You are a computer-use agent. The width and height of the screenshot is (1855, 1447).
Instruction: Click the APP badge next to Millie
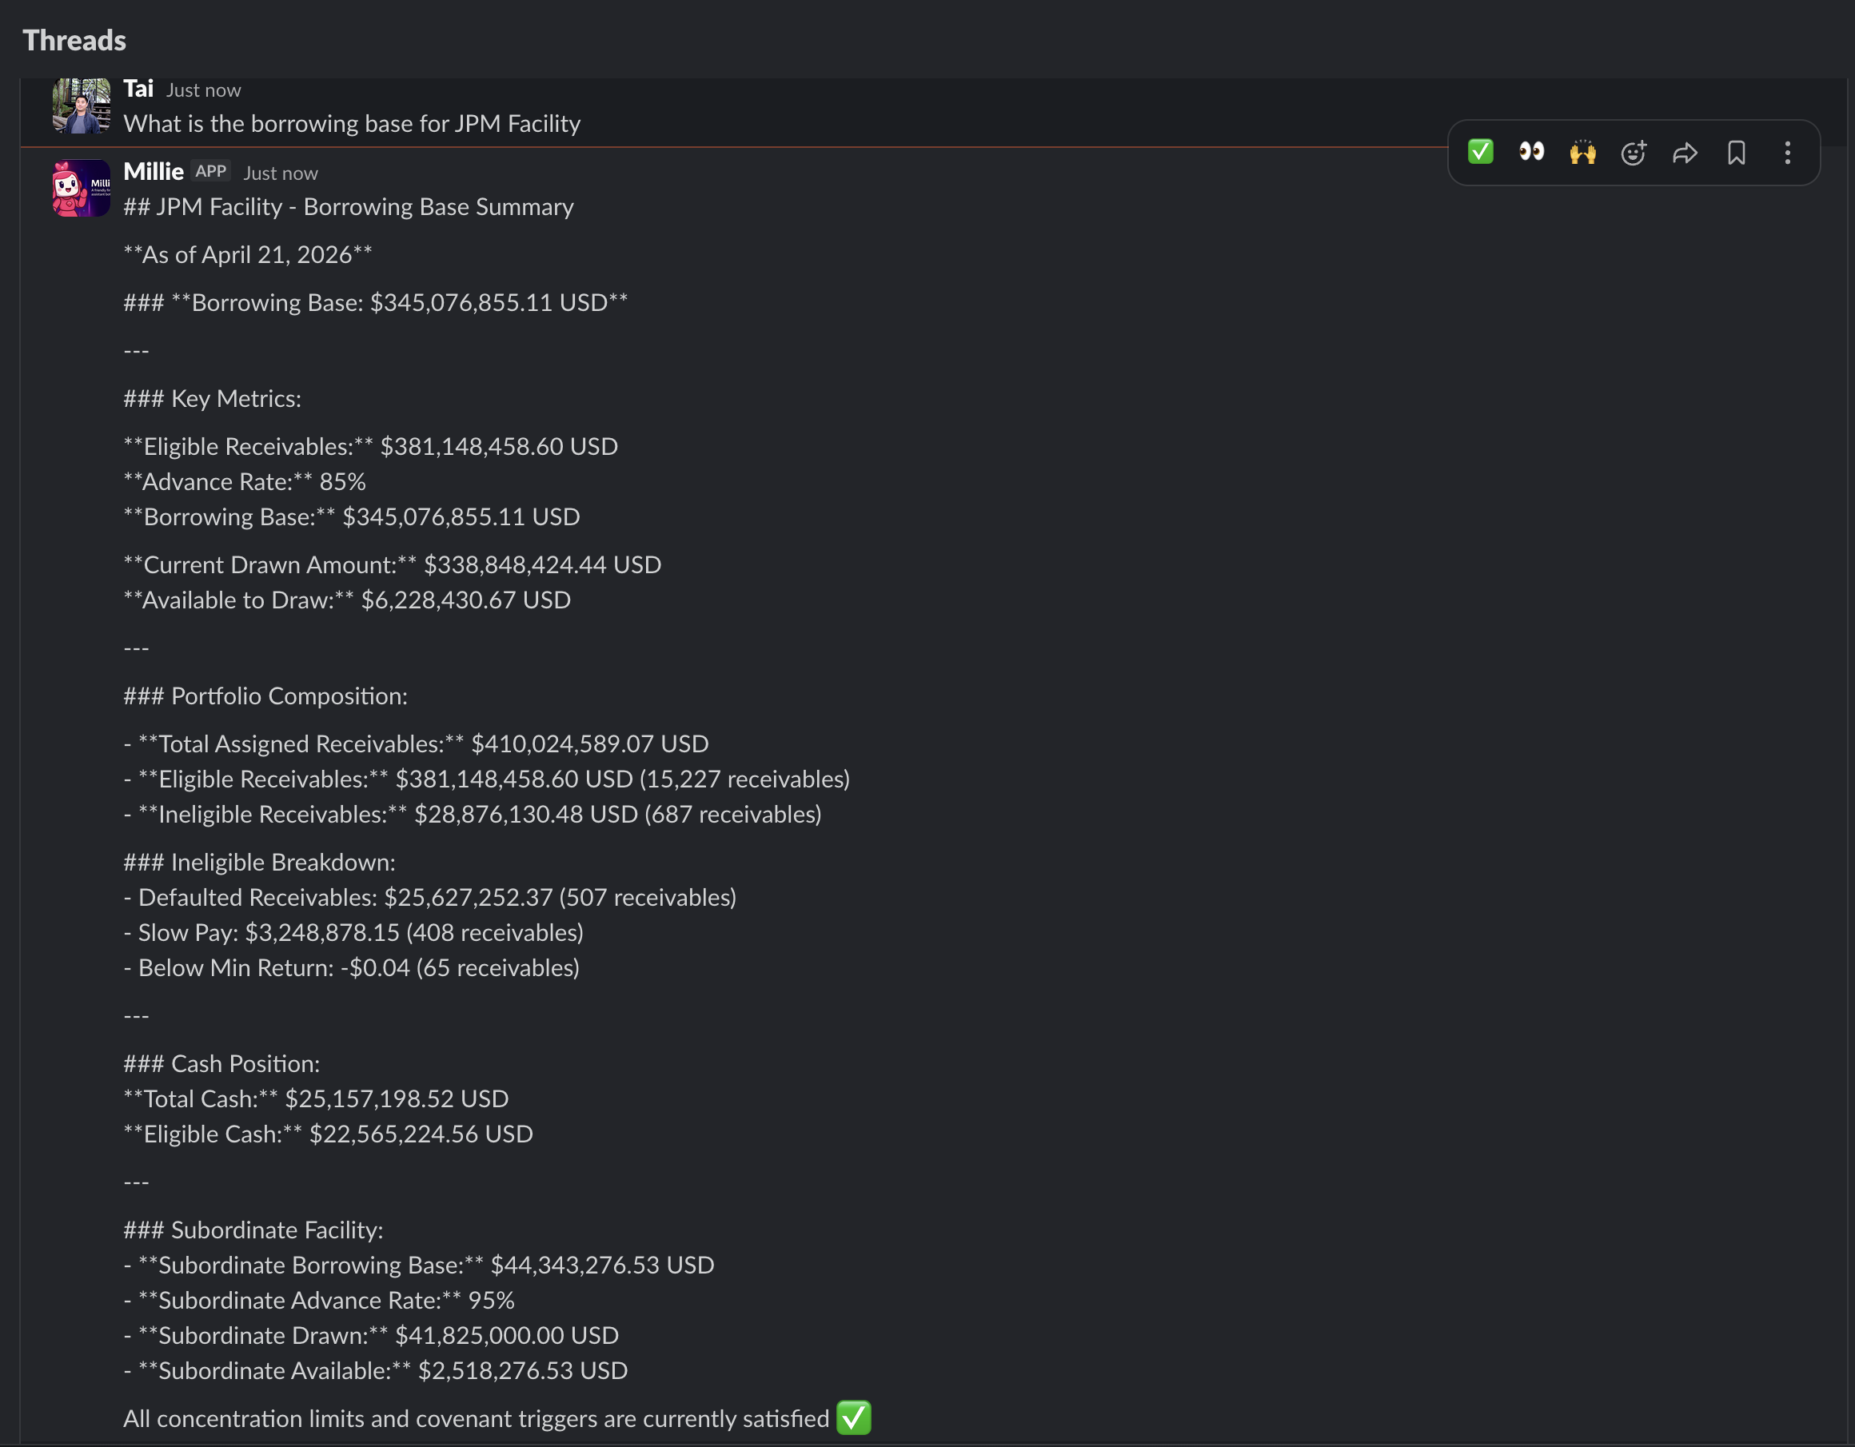(210, 171)
